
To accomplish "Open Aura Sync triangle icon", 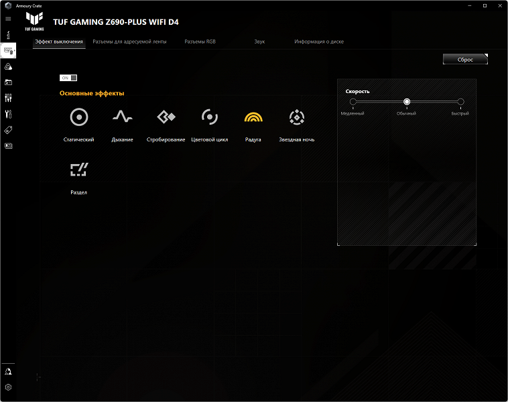I will coord(8,66).
